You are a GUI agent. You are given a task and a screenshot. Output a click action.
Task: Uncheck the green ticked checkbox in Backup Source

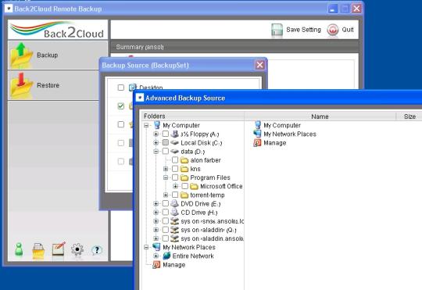(121, 106)
